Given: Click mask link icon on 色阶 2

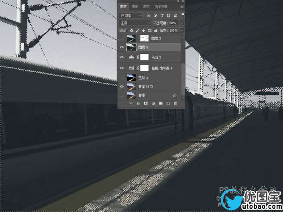Looking at the screenshot, I should coord(138,57).
